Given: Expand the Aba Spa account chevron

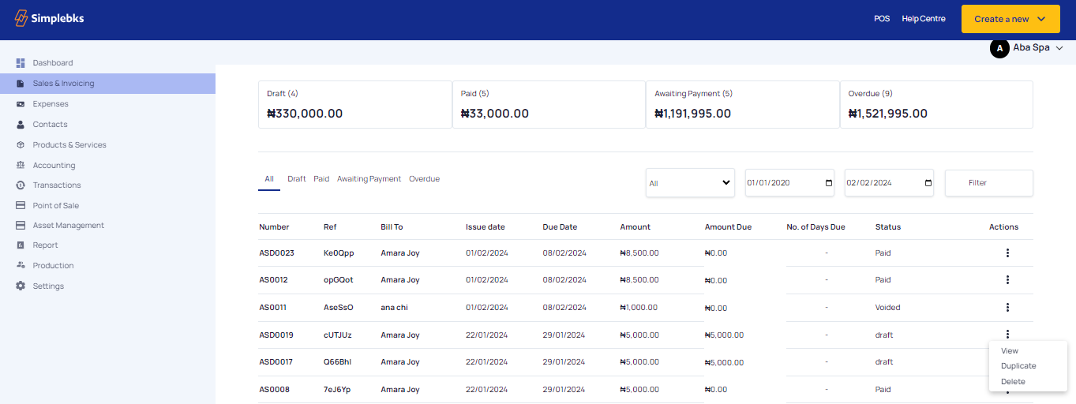Looking at the screenshot, I should pos(1059,48).
